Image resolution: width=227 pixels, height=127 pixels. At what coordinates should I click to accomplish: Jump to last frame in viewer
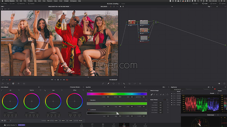coord(64,80)
